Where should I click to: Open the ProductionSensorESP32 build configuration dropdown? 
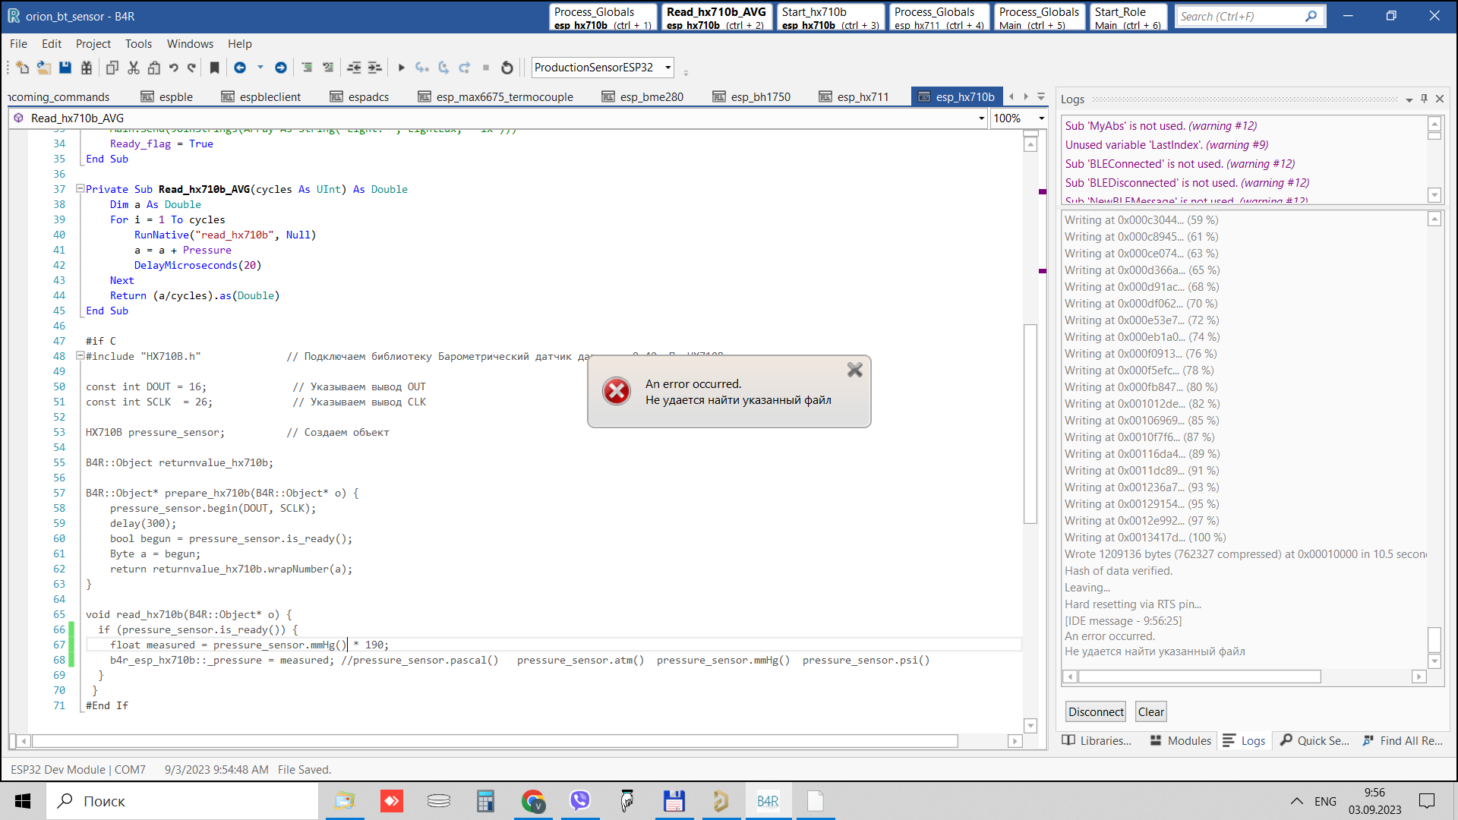click(x=668, y=68)
